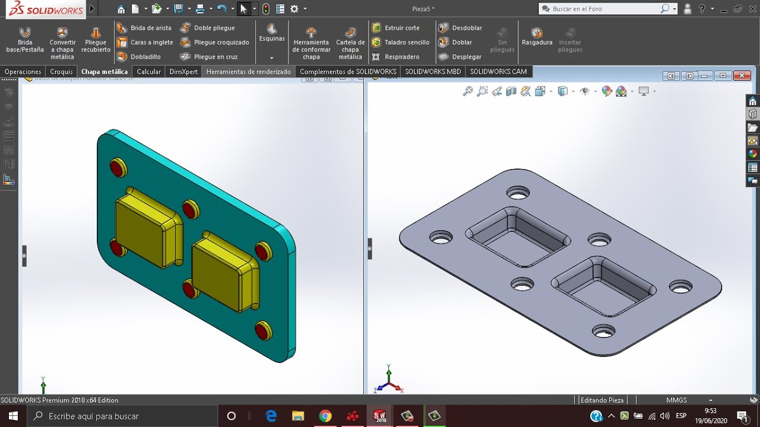This screenshot has height=427, width=760.
Task: Select Convertir a chapa metálica tool
Action: 62,43
